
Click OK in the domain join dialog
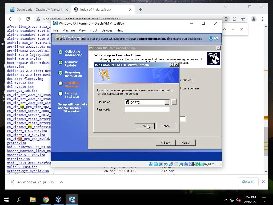point(144,126)
